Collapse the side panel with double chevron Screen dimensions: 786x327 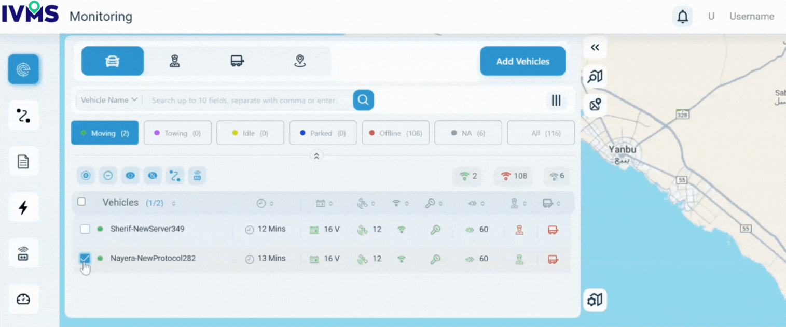[595, 48]
